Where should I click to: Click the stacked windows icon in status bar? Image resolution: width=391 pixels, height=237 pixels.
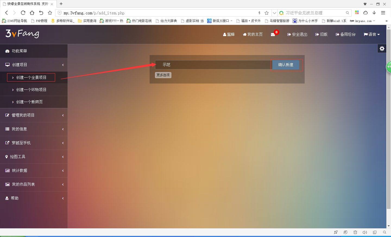[375, 232]
